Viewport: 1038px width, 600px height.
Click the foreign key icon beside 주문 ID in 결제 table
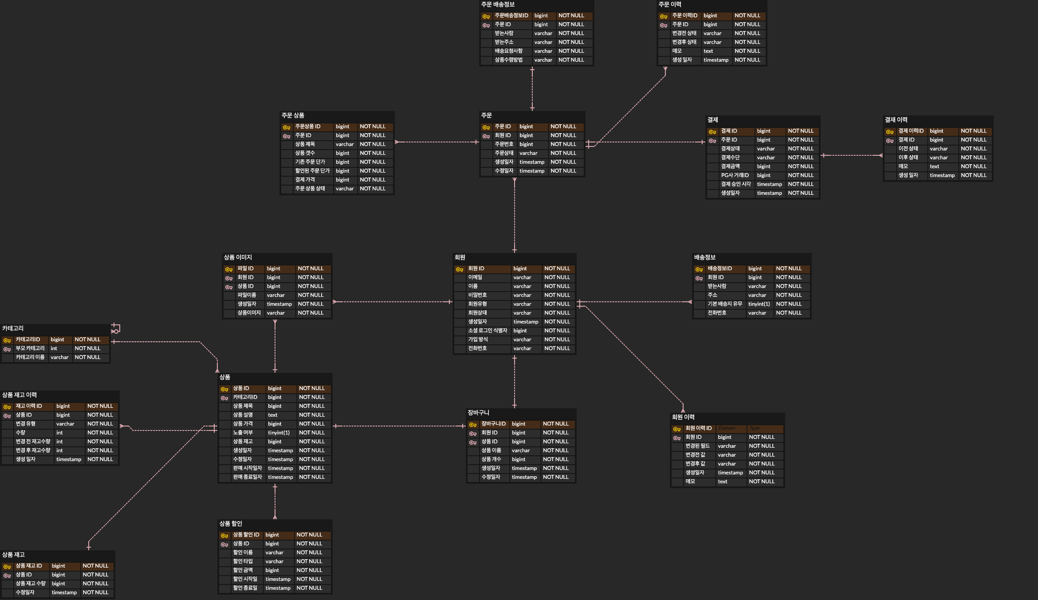pos(712,140)
